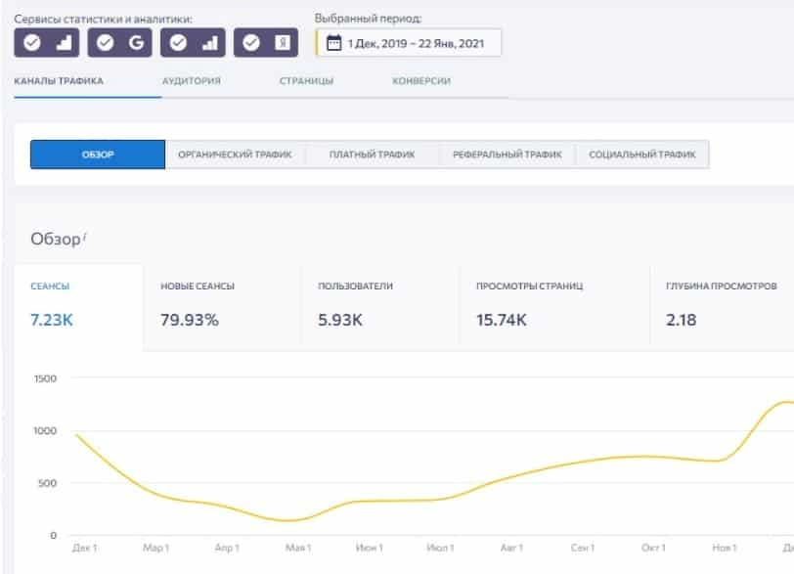Viewport: 794px width, 574px height.
Task: Open the КОНВЕРСИИ tab
Action: [421, 81]
